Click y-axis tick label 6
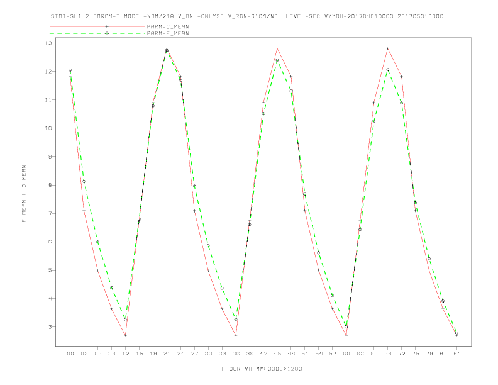 (50, 242)
